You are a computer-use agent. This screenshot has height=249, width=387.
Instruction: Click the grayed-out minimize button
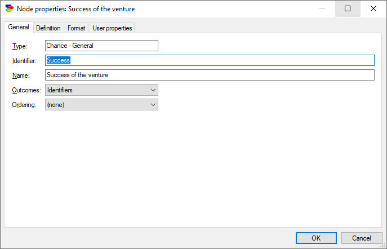coord(322,8)
